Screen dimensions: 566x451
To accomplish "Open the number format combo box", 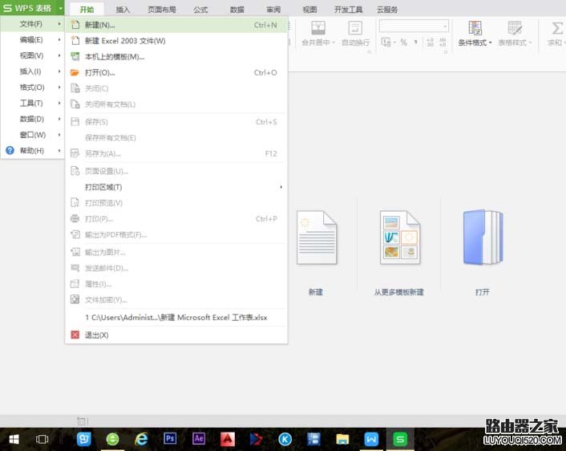I will tap(414, 26).
